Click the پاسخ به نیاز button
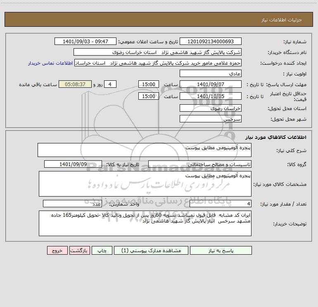Image resolution: width=318 pixels, height=307 pixels. [x=221, y=250]
